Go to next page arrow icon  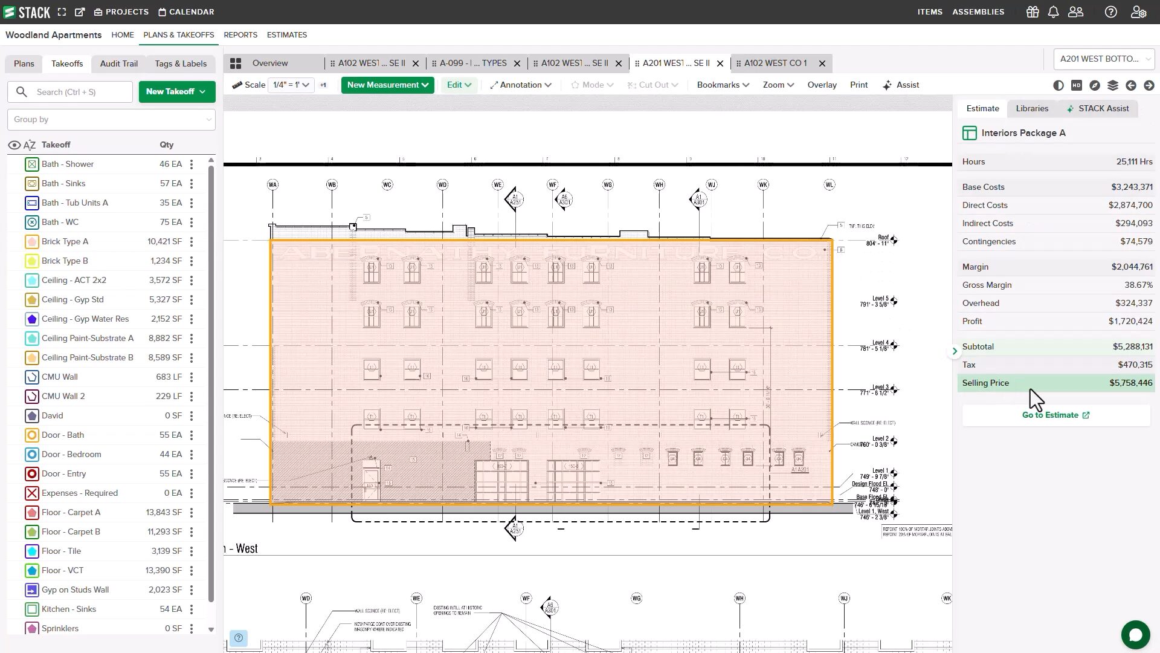tap(1149, 86)
